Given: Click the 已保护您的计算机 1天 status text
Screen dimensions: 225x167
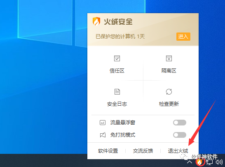Looking at the screenshot, I should [120, 37].
